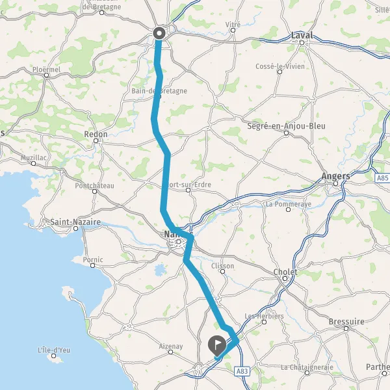This screenshot has height=390, width=390.
Task: Click the La Châtaigneraie town marker
Action: (x=307, y=373)
